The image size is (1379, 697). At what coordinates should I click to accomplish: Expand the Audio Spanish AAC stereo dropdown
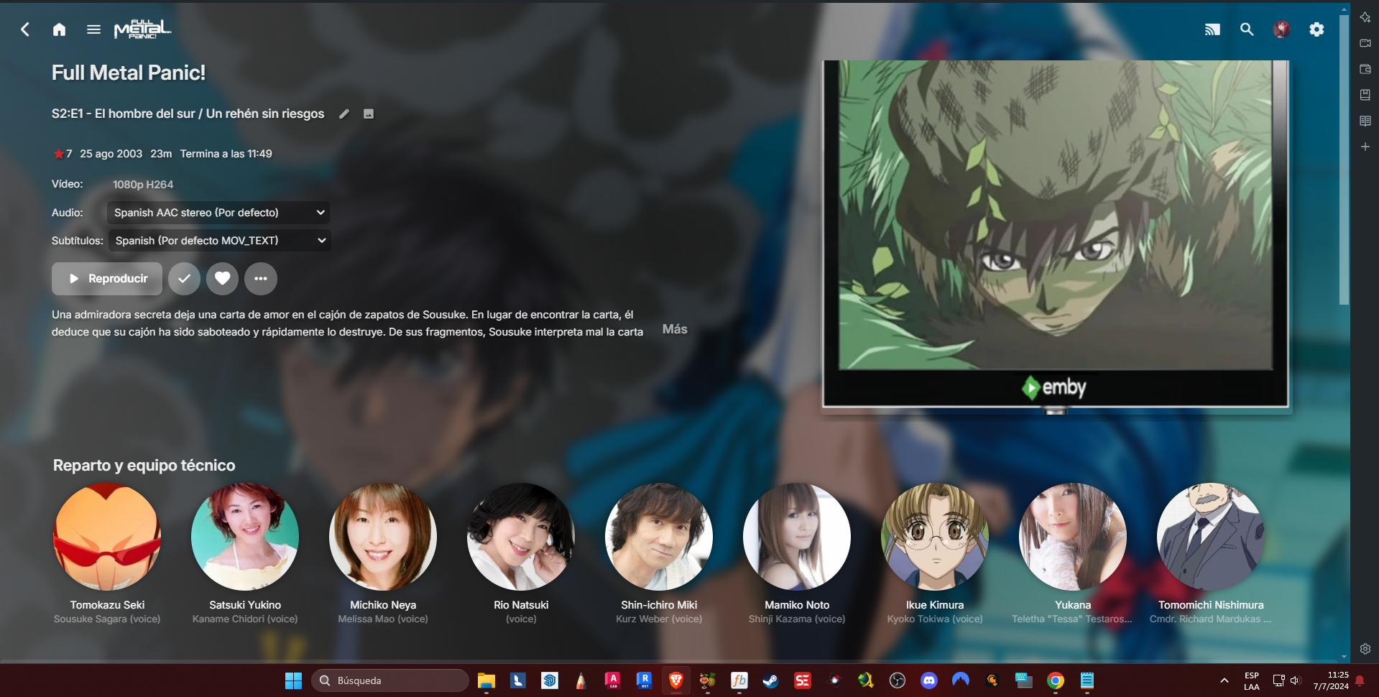click(218, 213)
